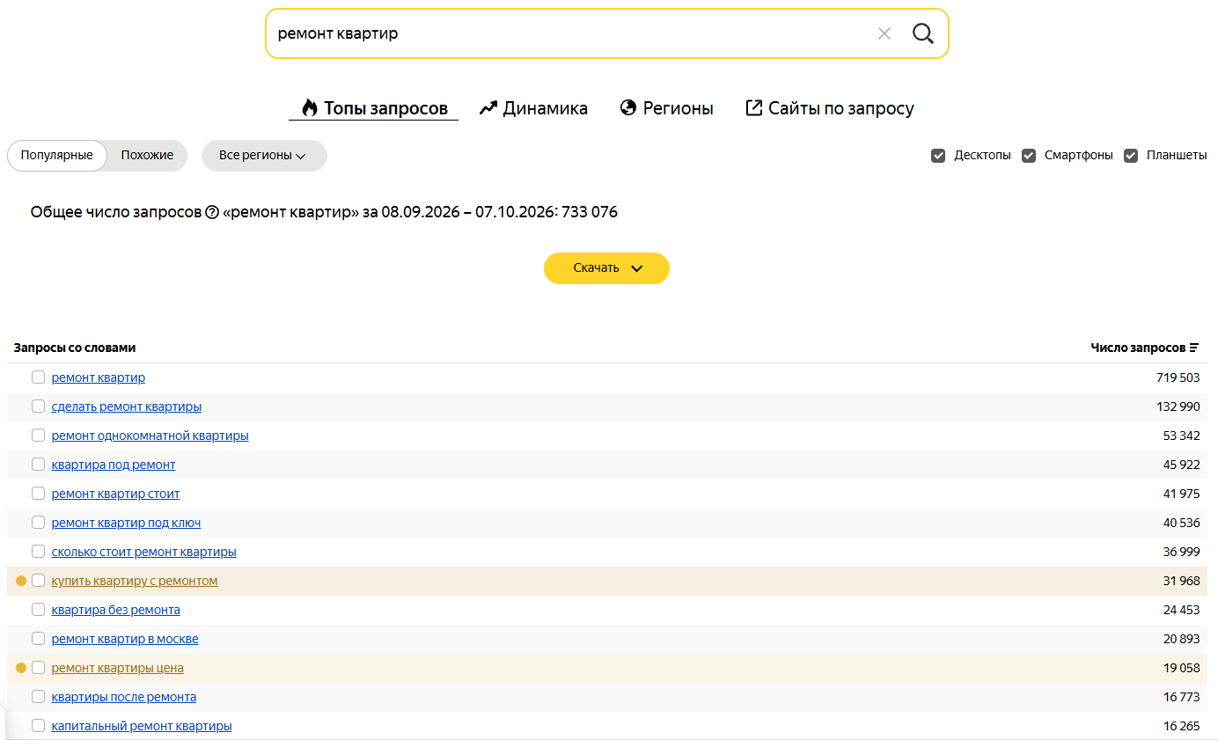This screenshot has height=740, width=1218.
Task: Open the Все регионы dropdown
Action: [x=264, y=156]
